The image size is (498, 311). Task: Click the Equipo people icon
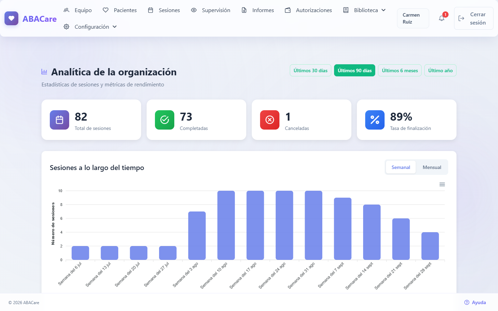click(66, 10)
